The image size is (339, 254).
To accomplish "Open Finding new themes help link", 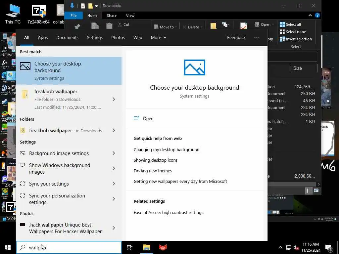I will (153, 171).
